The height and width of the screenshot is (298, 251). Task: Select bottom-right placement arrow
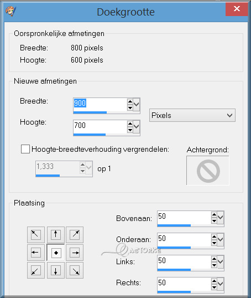pos(75,270)
